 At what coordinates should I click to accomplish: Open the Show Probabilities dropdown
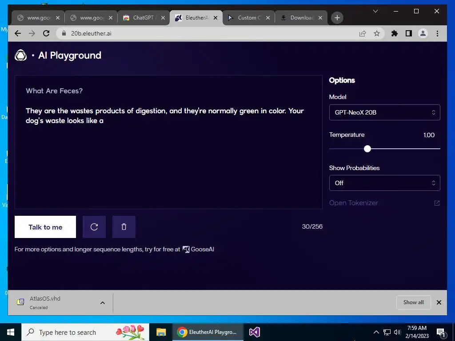pyautogui.click(x=384, y=183)
